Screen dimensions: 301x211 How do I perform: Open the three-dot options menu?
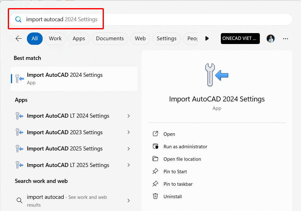click(285, 39)
